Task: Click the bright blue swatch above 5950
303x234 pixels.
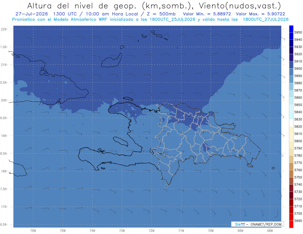Action: pos(291,29)
